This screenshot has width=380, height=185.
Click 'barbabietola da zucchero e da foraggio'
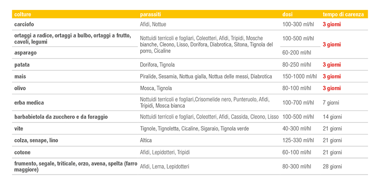pyautogui.click(x=61, y=117)
